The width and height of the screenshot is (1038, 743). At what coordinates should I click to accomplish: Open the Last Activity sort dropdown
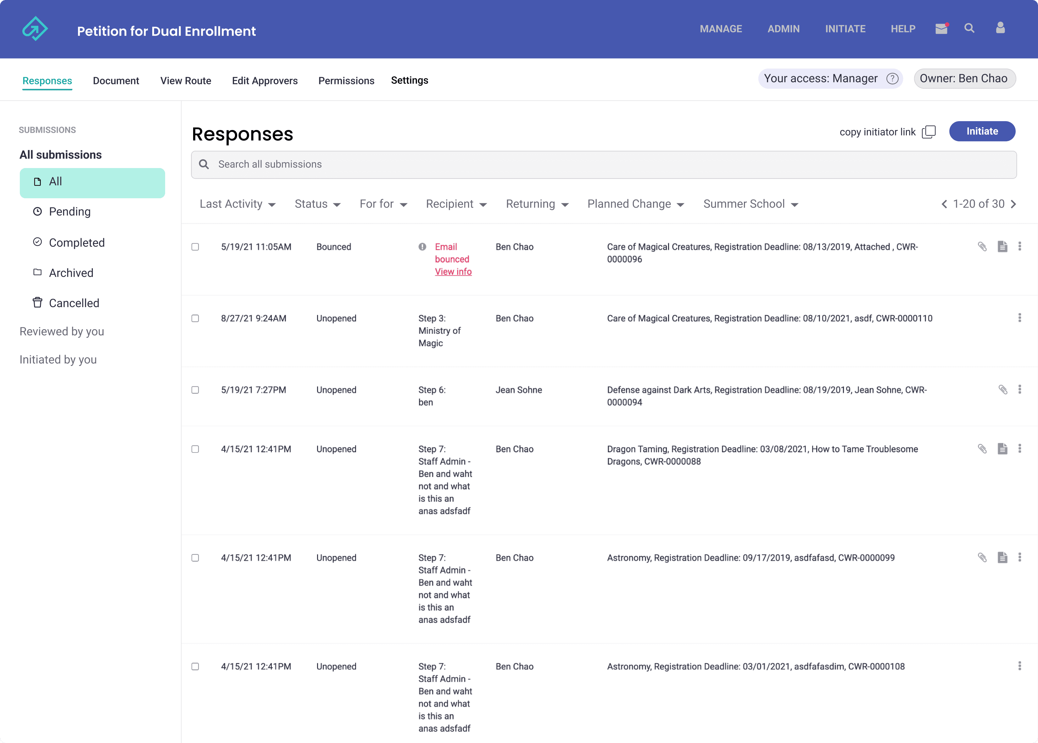(237, 204)
